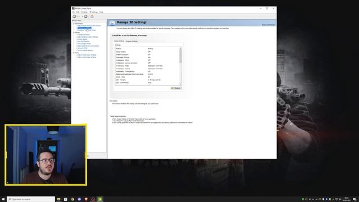The height and width of the screenshot is (202, 359).
Task: Click the taskbar search box
Action: [31, 199]
